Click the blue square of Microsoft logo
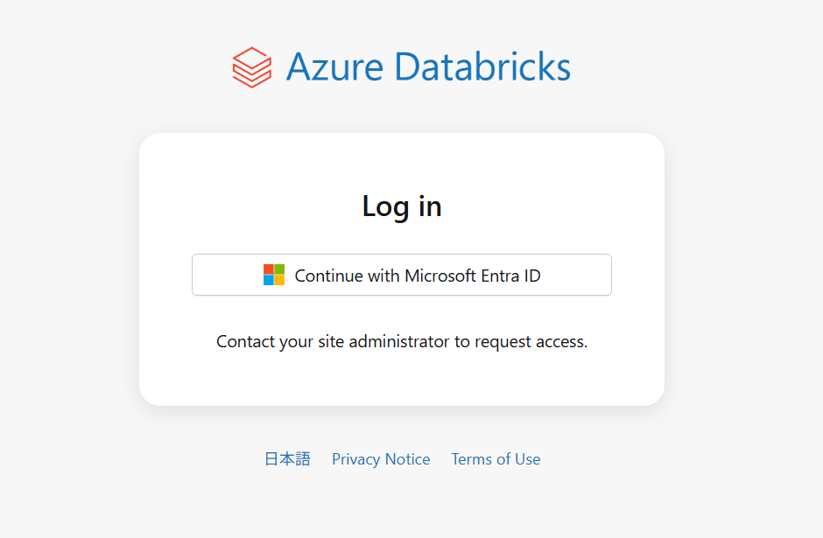 (x=269, y=281)
